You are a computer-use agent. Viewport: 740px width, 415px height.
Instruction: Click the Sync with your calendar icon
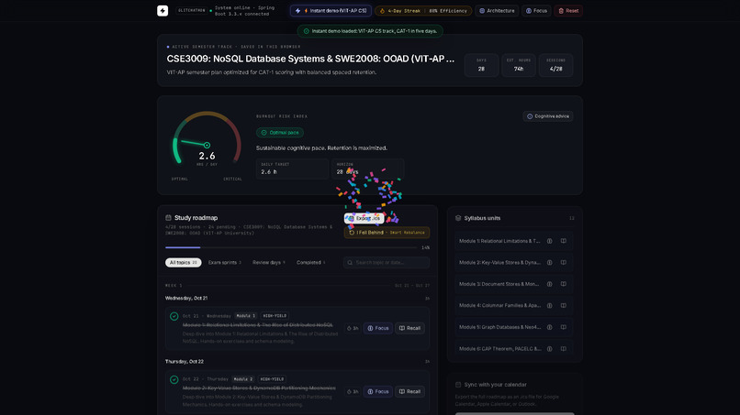(458, 385)
